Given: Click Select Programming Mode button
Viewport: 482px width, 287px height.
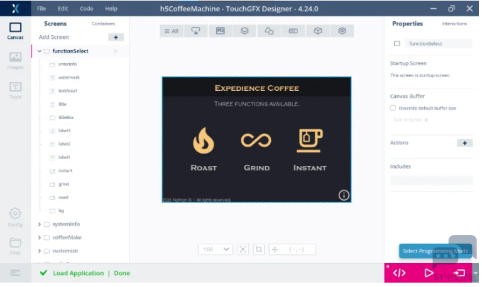Looking at the screenshot, I should [x=435, y=251].
